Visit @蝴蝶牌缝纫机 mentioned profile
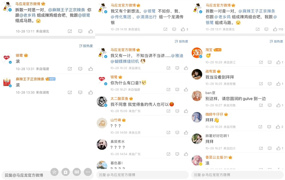Image resolution: width=285 pixels, height=180 pixels. [125, 61]
